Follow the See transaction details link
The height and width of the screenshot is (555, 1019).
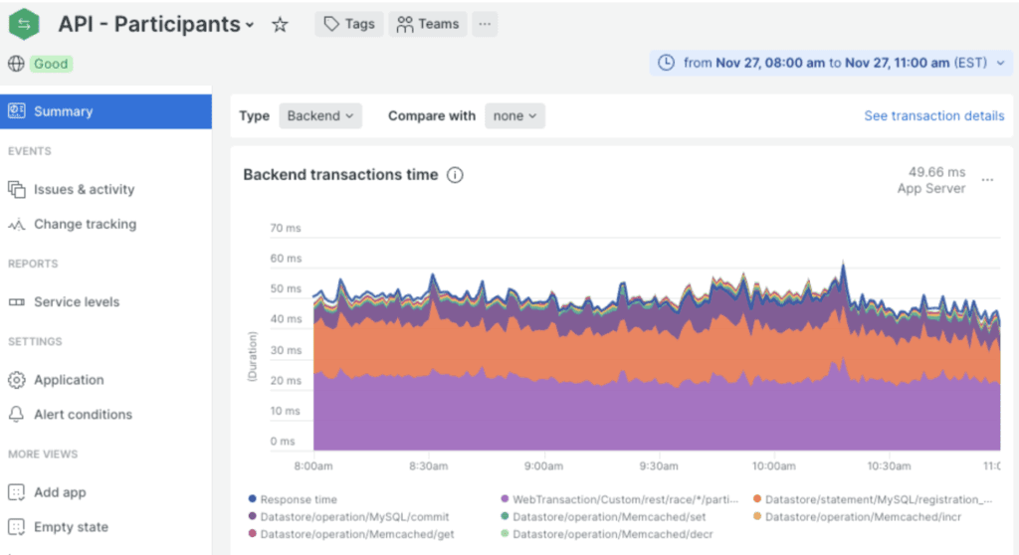click(933, 116)
